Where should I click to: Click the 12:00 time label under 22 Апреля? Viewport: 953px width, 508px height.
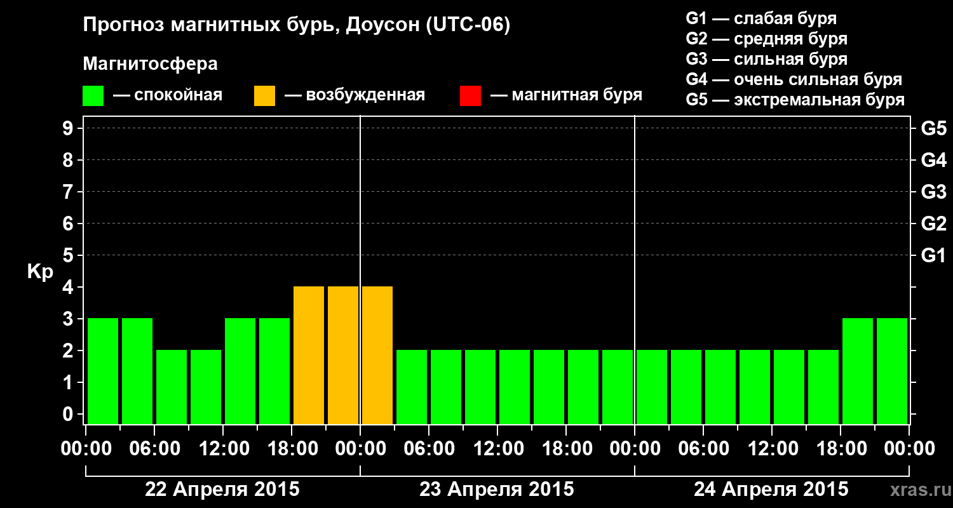click(223, 449)
